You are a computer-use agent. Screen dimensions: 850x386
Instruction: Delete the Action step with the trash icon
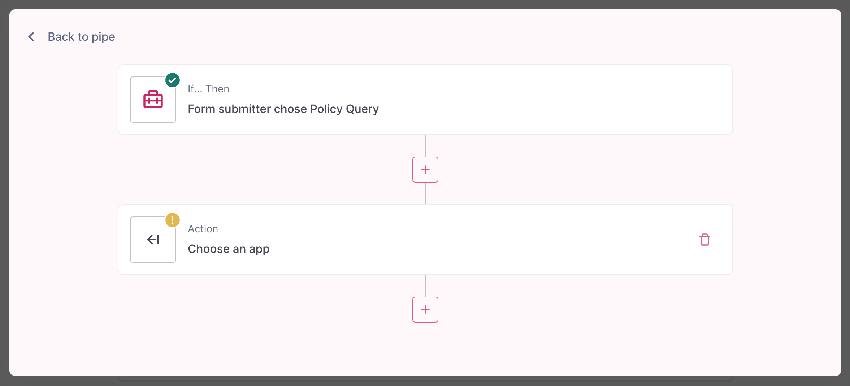705,240
